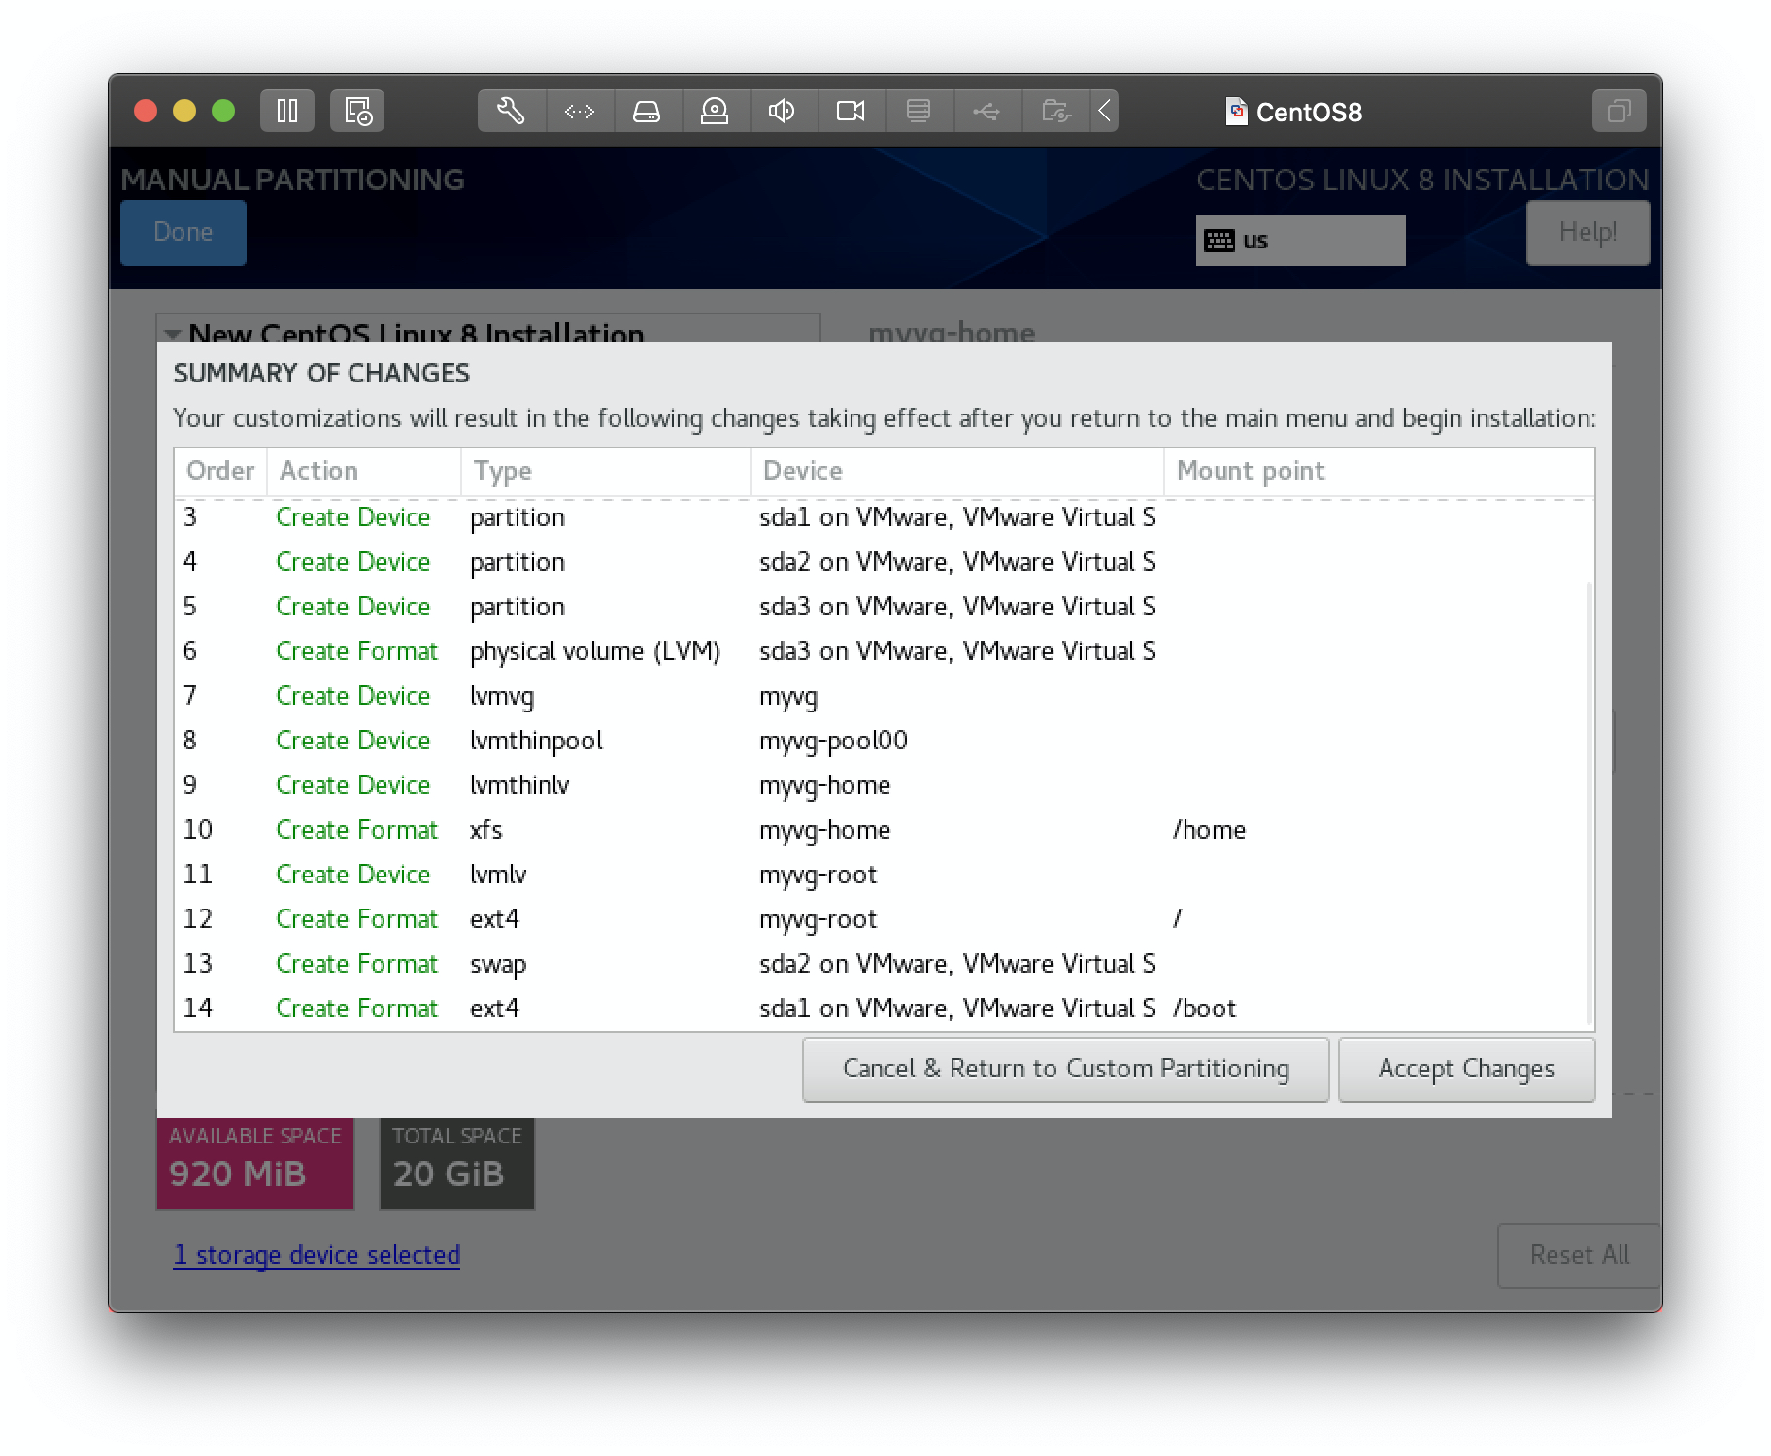
Task: Click Accept Changes button
Action: pos(1466,1069)
